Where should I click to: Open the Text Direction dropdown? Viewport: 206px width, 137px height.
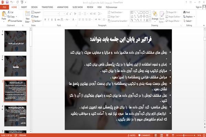(x=115, y=12)
